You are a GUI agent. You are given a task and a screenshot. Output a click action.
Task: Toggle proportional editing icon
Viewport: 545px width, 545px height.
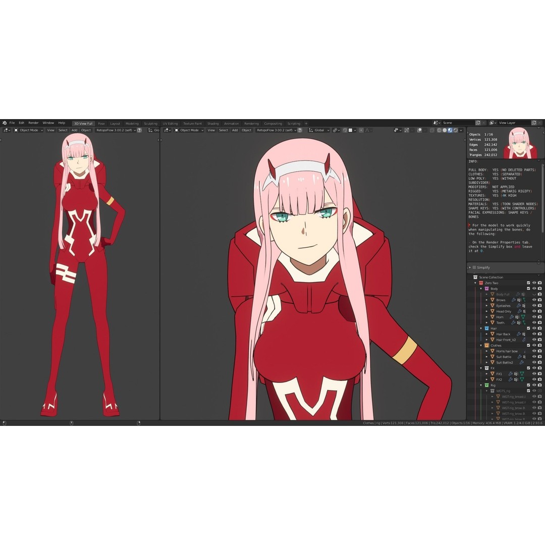point(361,130)
